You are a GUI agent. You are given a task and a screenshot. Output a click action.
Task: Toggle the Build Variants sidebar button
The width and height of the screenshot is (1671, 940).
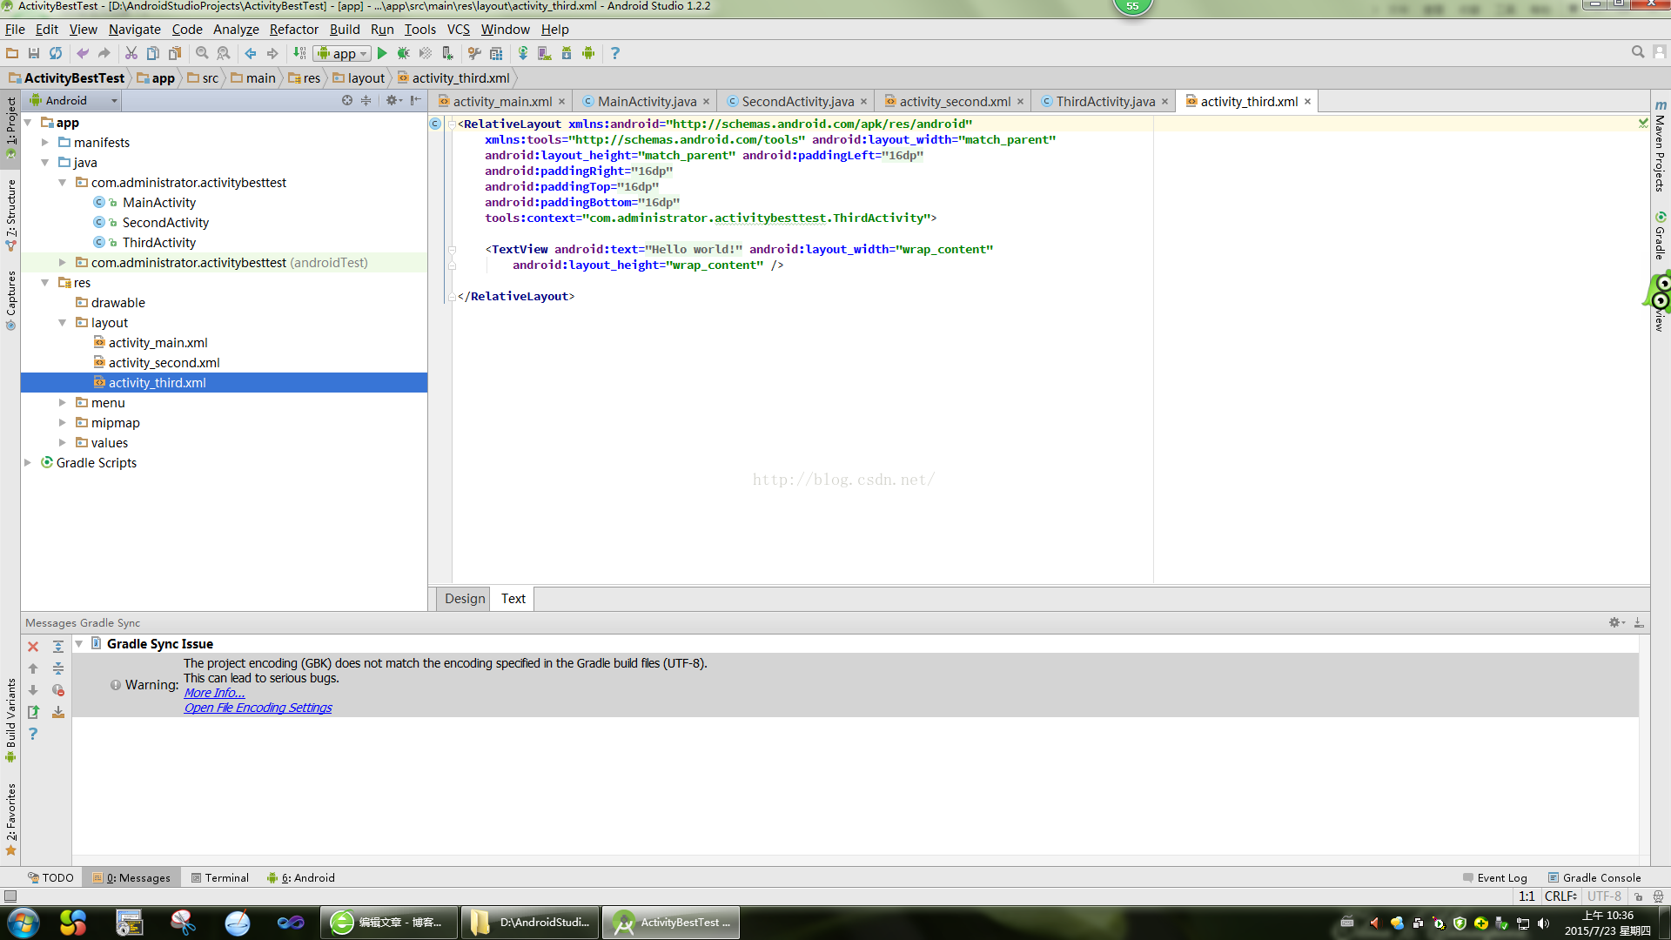click(10, 720)
